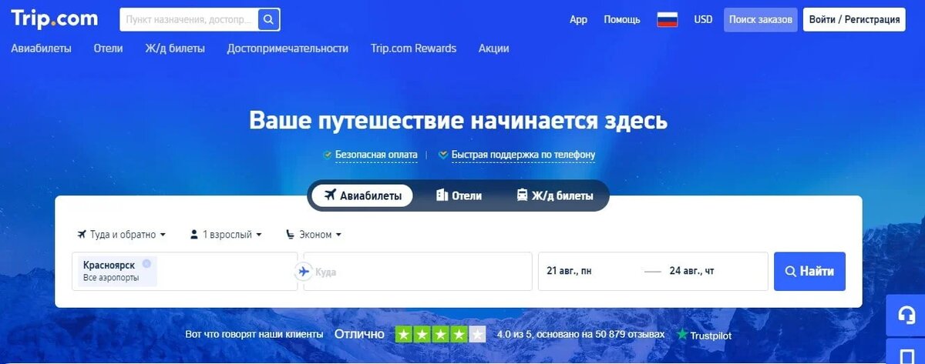
Task: Click the Куда destination field
Action: [418, 272]
